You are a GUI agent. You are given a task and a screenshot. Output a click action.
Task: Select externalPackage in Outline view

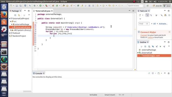coord(149,50)
